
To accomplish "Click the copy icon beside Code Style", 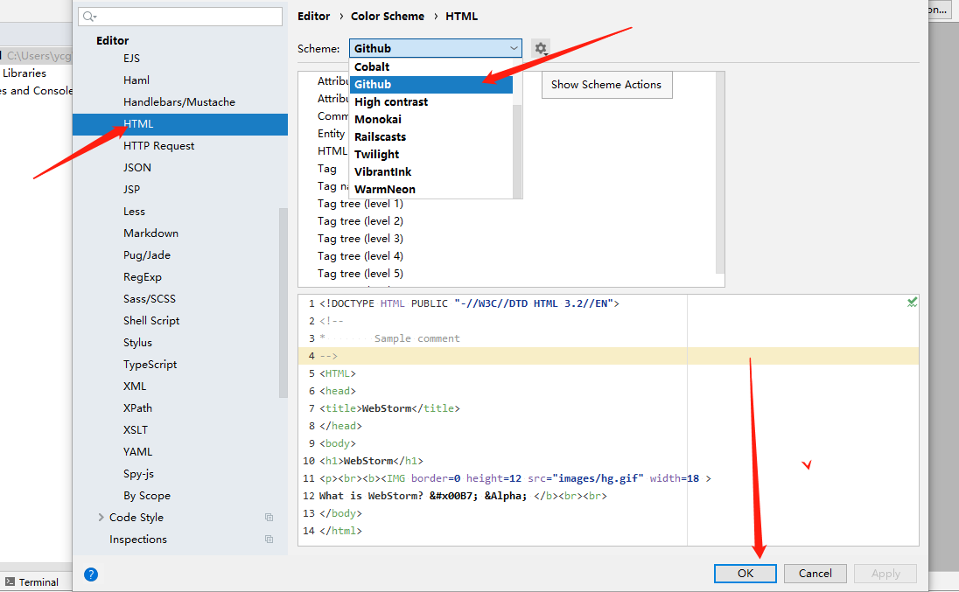I will click(x=269, y=518).
